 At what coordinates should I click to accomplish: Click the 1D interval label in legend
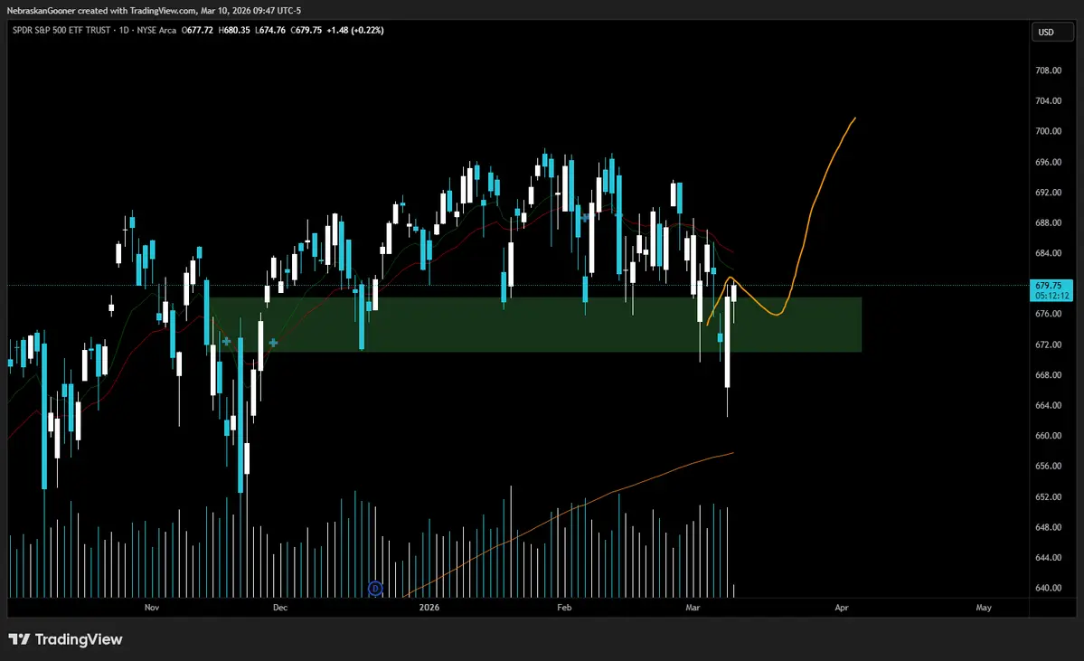pyautogui.click(x=125, y=31)
